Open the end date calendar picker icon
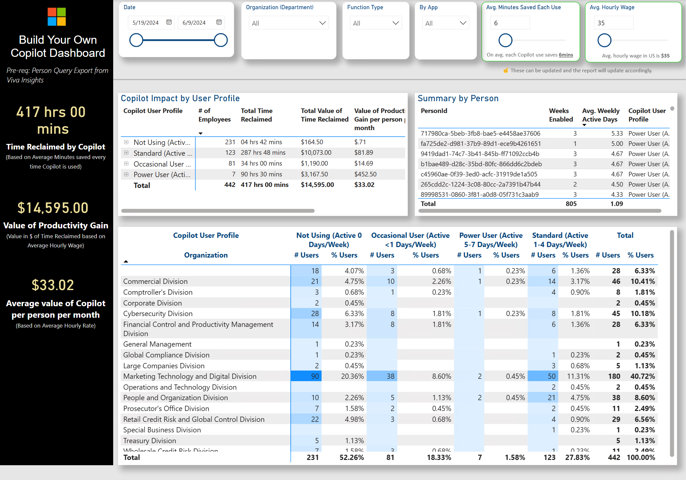This screenshot has height=480, width=686. [x=219, y=22]
